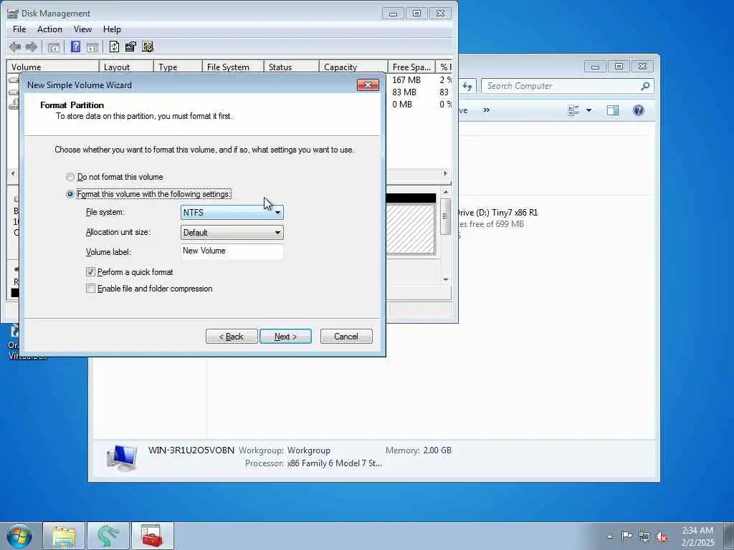Select 'Do not format this volume' option

pos(70,177)
